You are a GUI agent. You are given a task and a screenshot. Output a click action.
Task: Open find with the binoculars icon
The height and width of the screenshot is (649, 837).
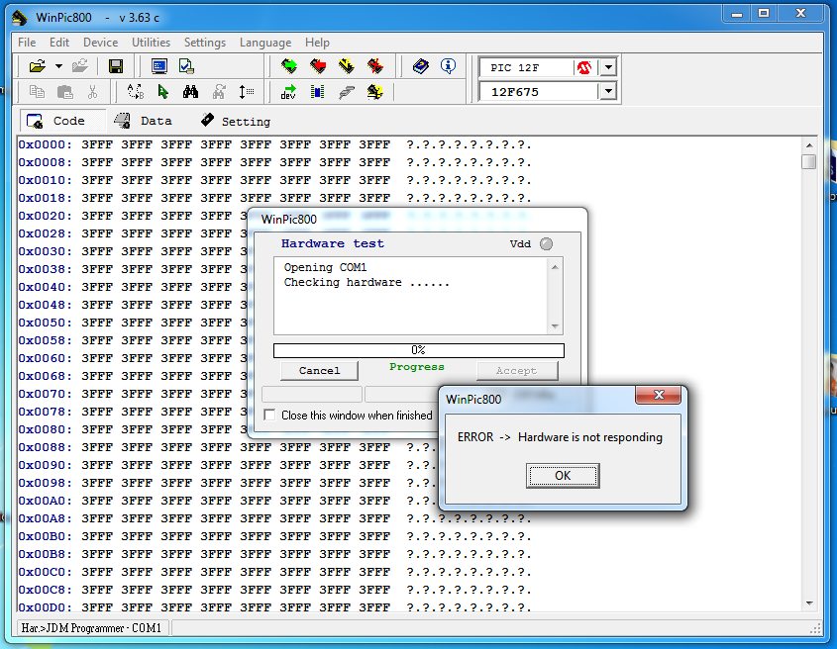[190, 92]
